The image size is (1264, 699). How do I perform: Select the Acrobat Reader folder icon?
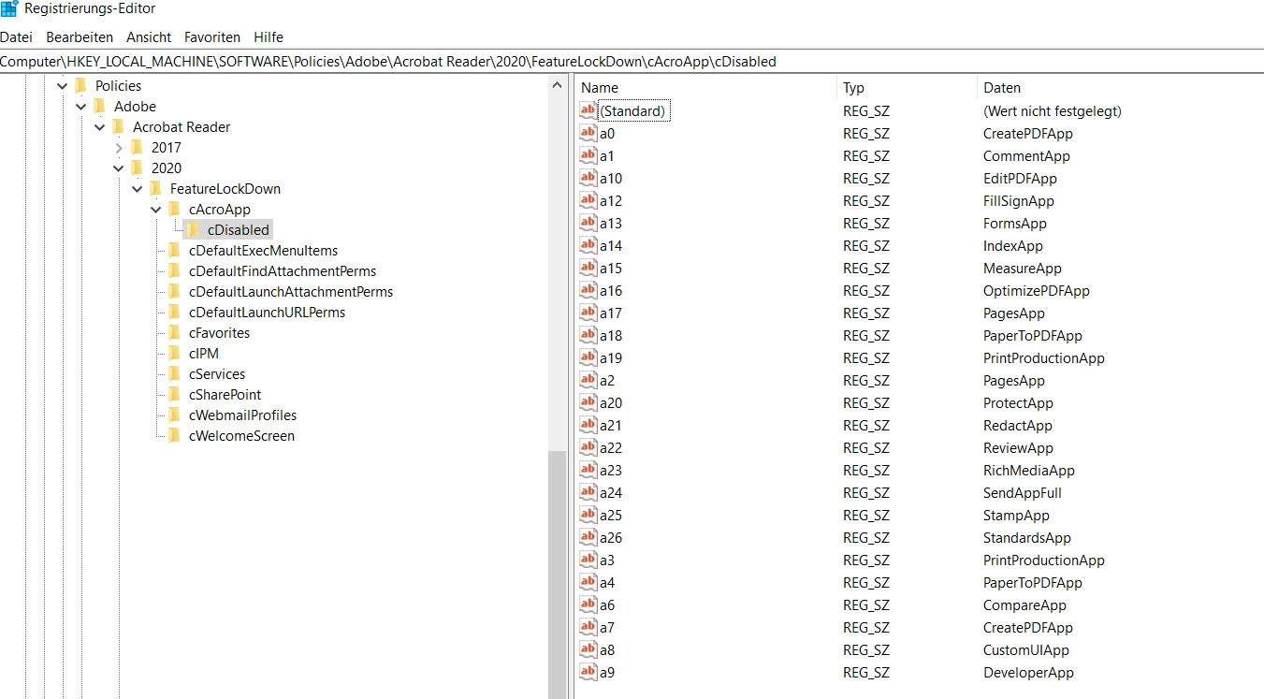[119, 126]
